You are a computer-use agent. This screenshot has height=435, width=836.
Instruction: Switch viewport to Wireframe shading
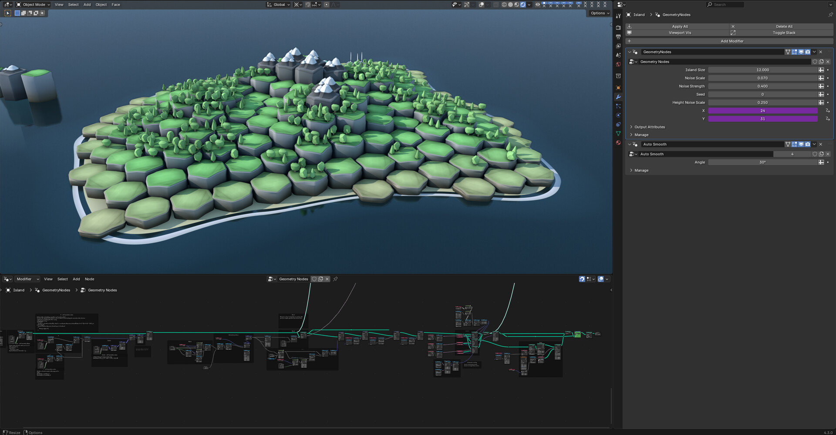click(503, 4)
